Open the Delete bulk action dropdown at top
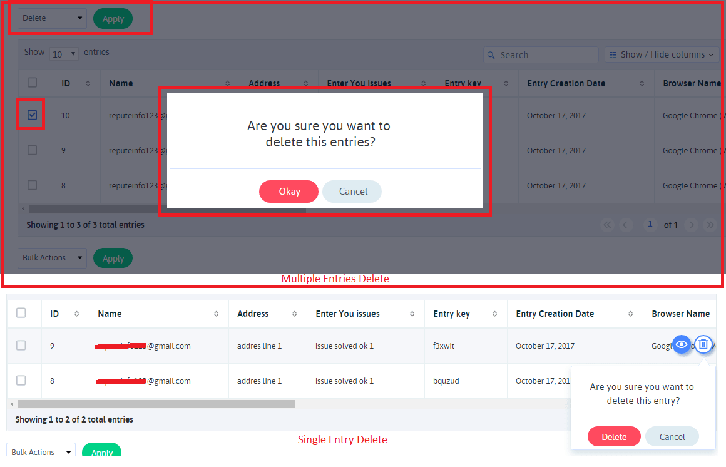 [x=52, y=18]
